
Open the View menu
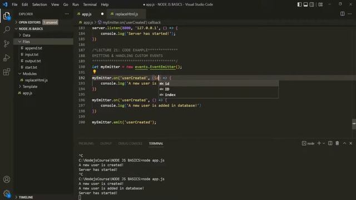pos(55,4)
